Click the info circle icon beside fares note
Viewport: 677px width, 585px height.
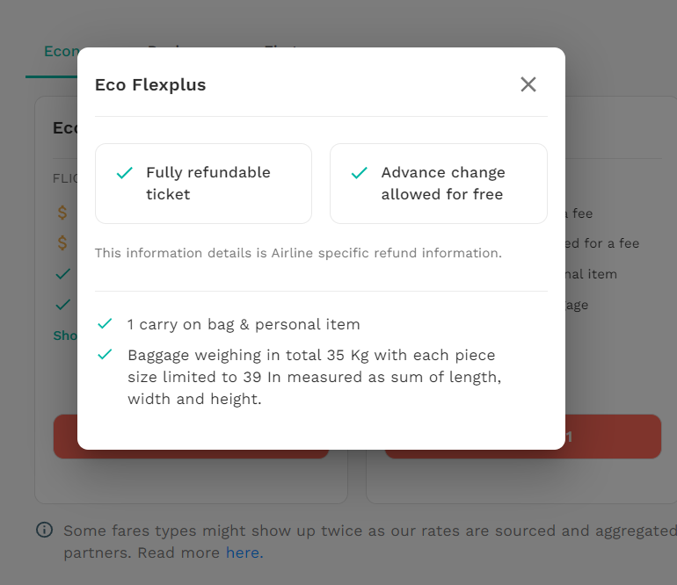pyautogui.click(x=45, y=530)
